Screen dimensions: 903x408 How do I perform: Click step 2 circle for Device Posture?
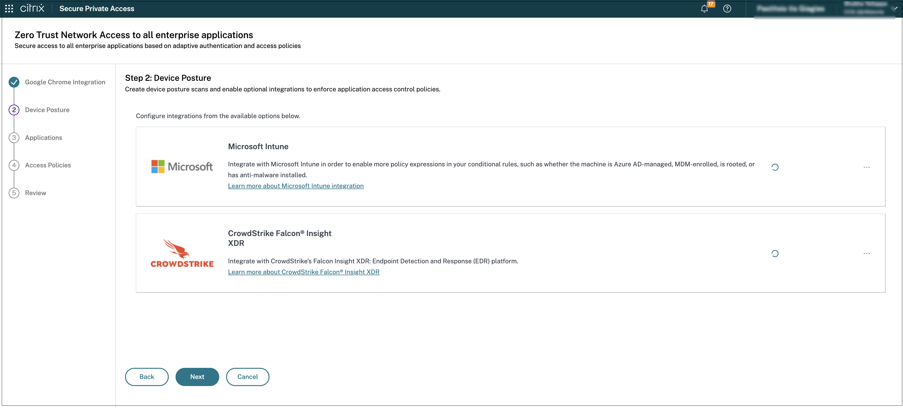14,110
